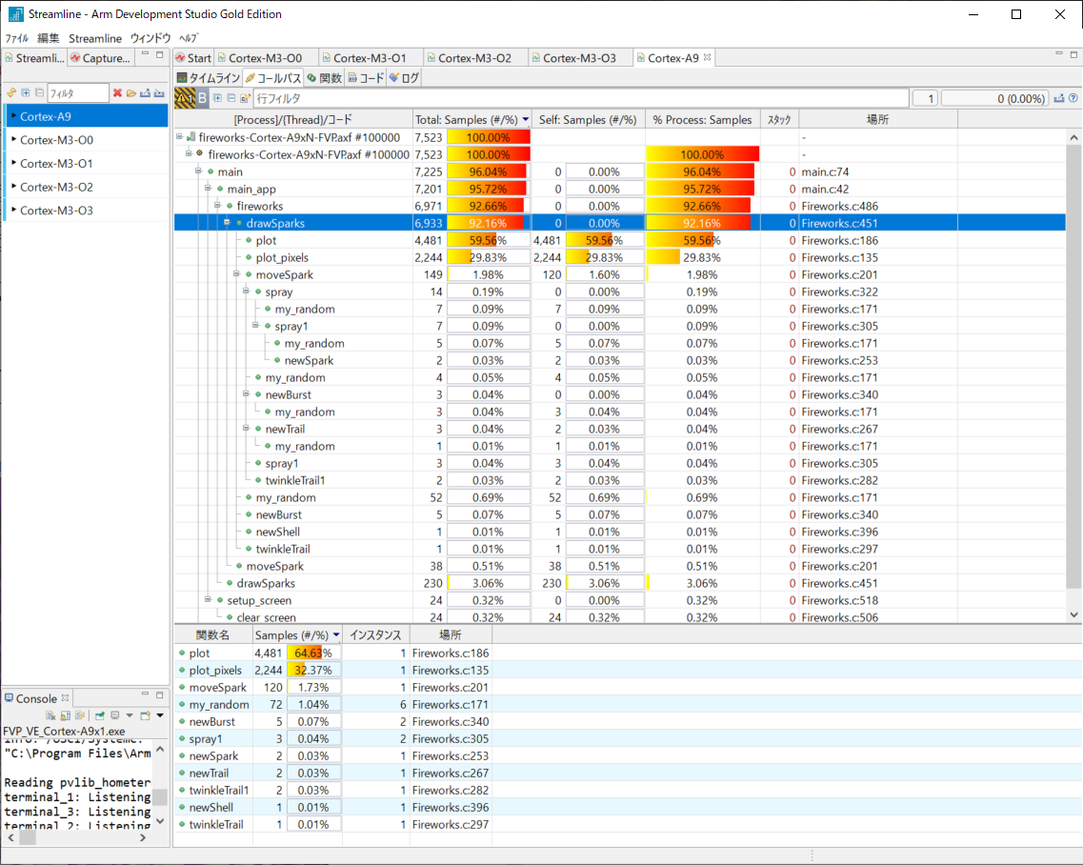Click collapse-all icon beside the left panel filter

(39, 92)
